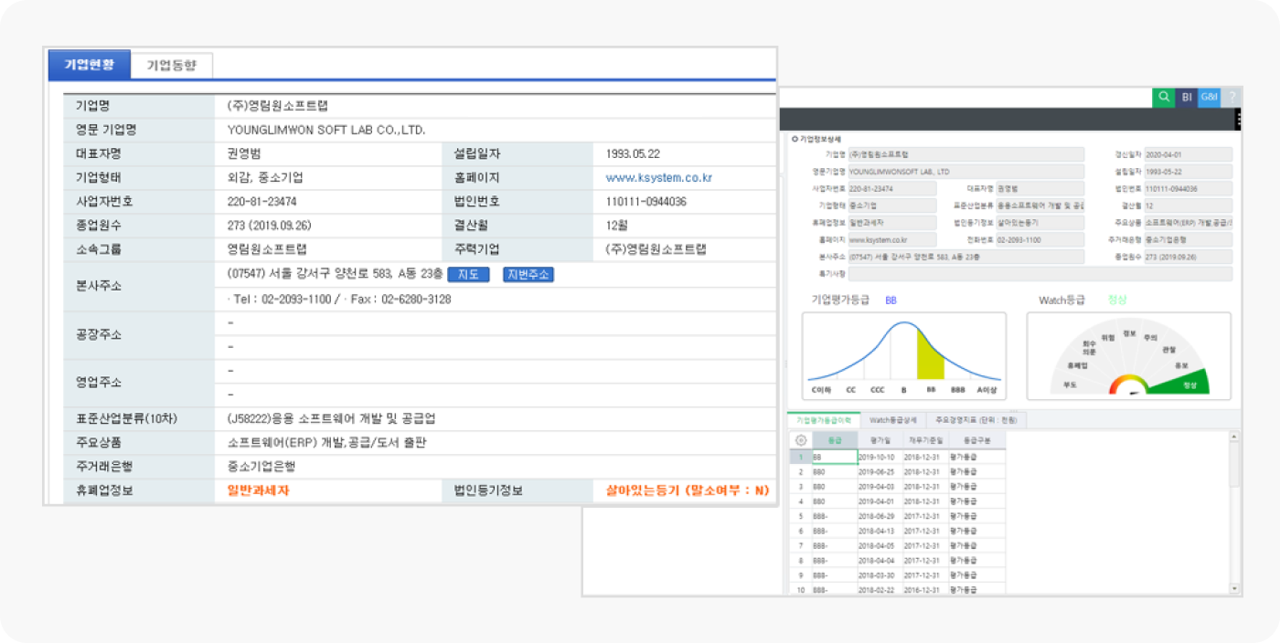
Task: Click the scroll-up arrow of grid scrollbar
Action: tap(1236, 438)
